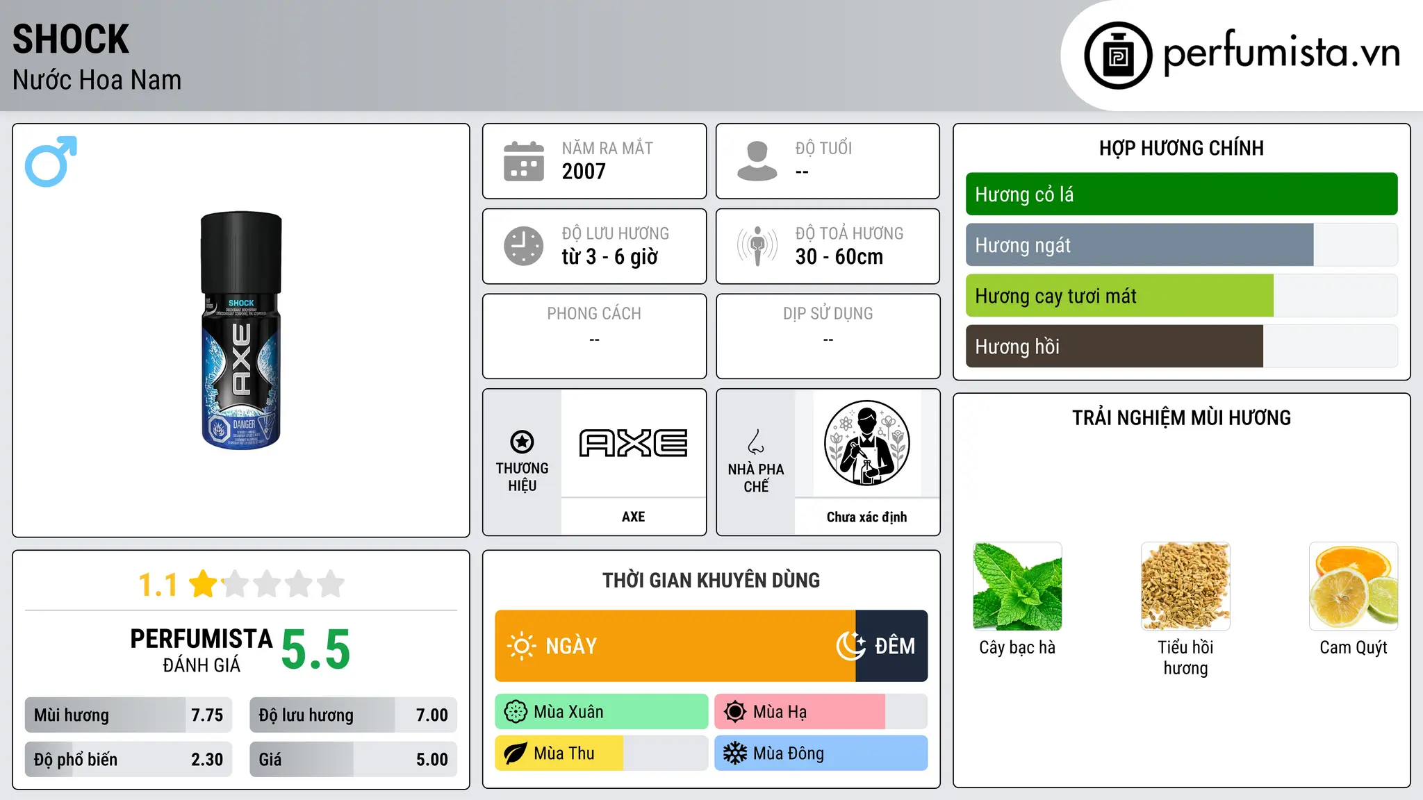Viewport: 1423px width, 800px height.
Task: Click the sillage value 30 - 60cm
Action: pos(839,257)
